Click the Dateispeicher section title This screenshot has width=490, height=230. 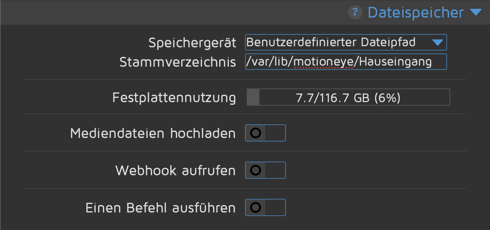(x=415, y=13)
